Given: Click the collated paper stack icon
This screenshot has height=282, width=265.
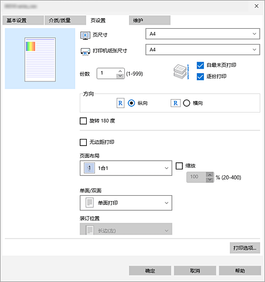Looking at the screenshot, I should pos(181,72).
